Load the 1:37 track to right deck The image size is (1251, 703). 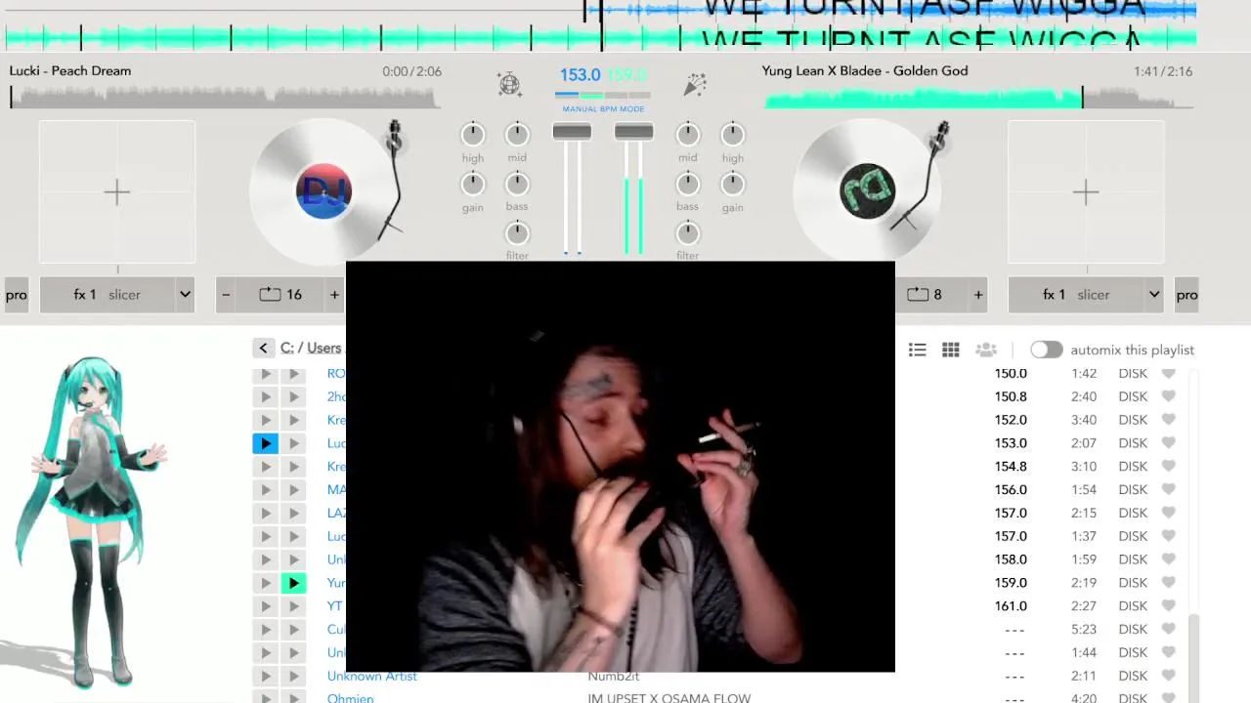(x=293, y=536)
